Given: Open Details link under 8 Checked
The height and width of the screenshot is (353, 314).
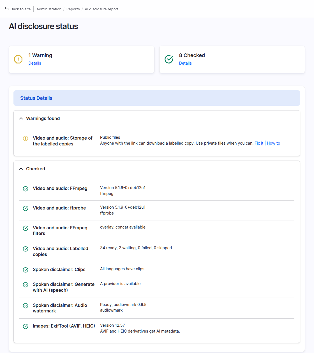Looking at the screenshot, I should click(185, 63).
